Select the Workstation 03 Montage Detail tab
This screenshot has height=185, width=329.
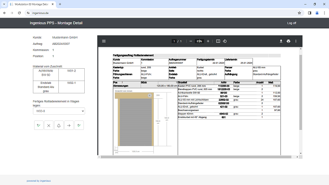click(32, 4)
